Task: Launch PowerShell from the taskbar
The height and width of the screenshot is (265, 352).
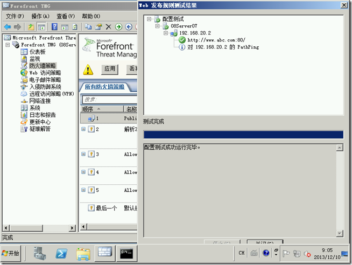Action: 61,254
